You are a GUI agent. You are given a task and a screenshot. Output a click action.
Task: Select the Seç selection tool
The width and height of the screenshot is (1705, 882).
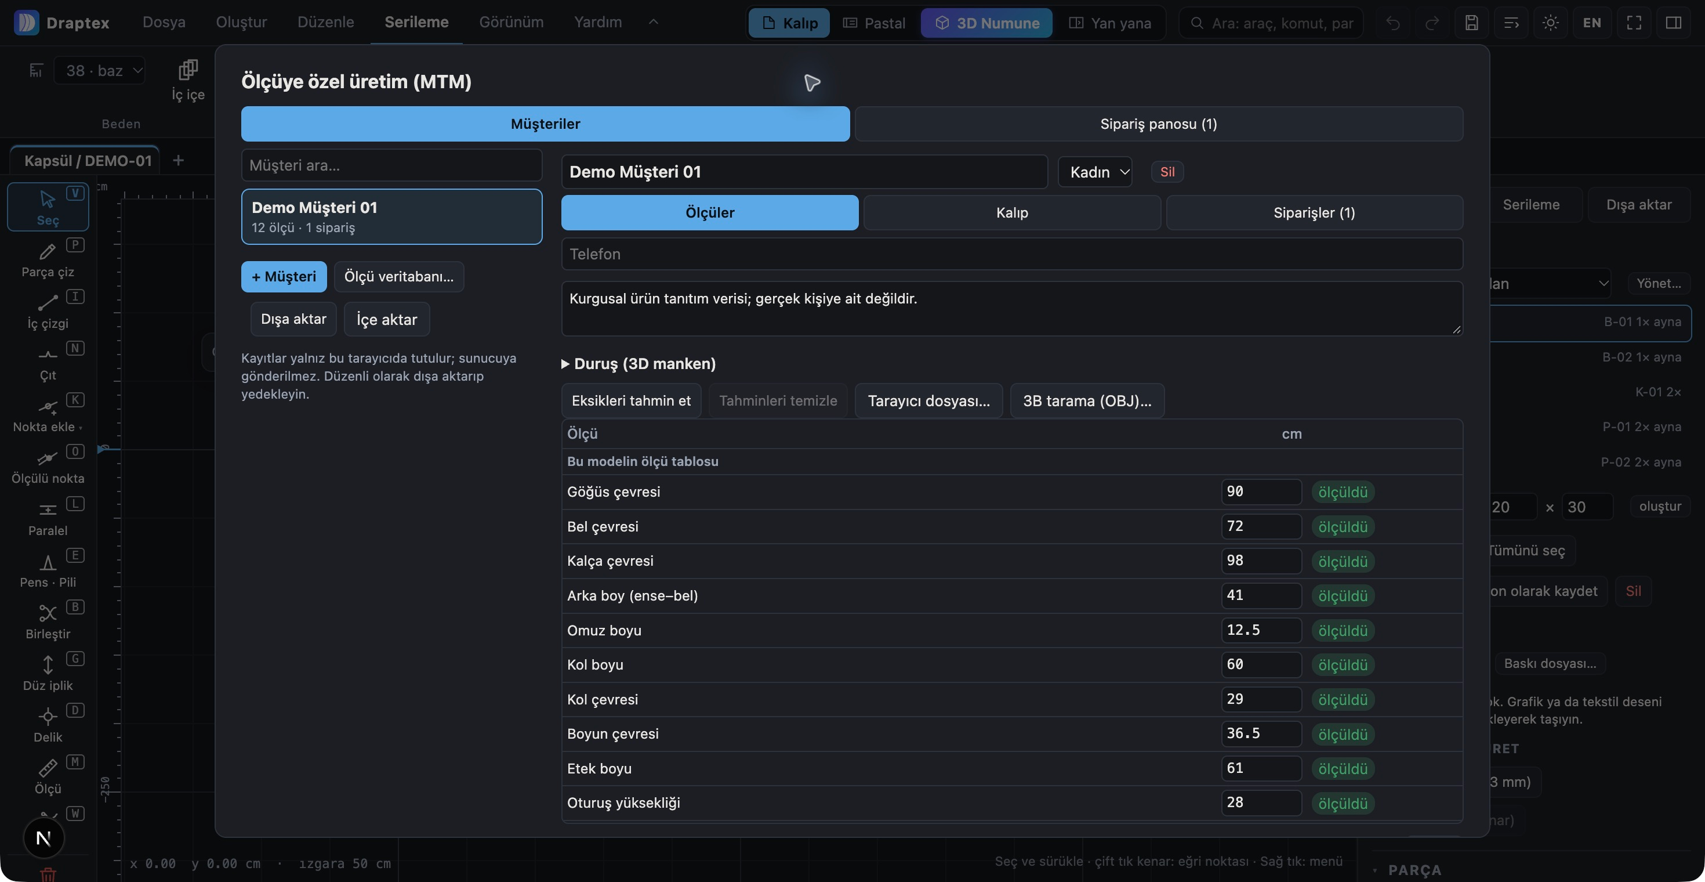pos(48,207)
